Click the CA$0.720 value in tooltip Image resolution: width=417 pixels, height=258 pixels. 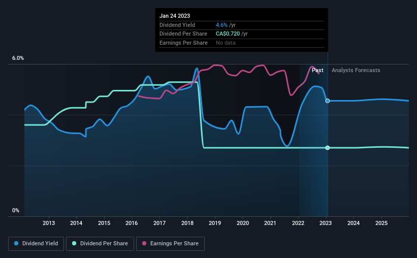click(x=228, y=34)
